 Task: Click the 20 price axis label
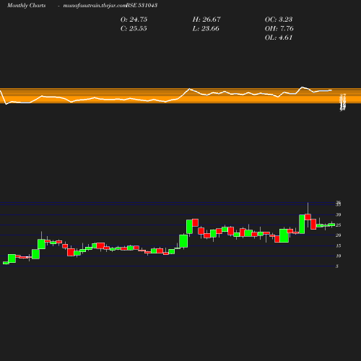point(339,235)
